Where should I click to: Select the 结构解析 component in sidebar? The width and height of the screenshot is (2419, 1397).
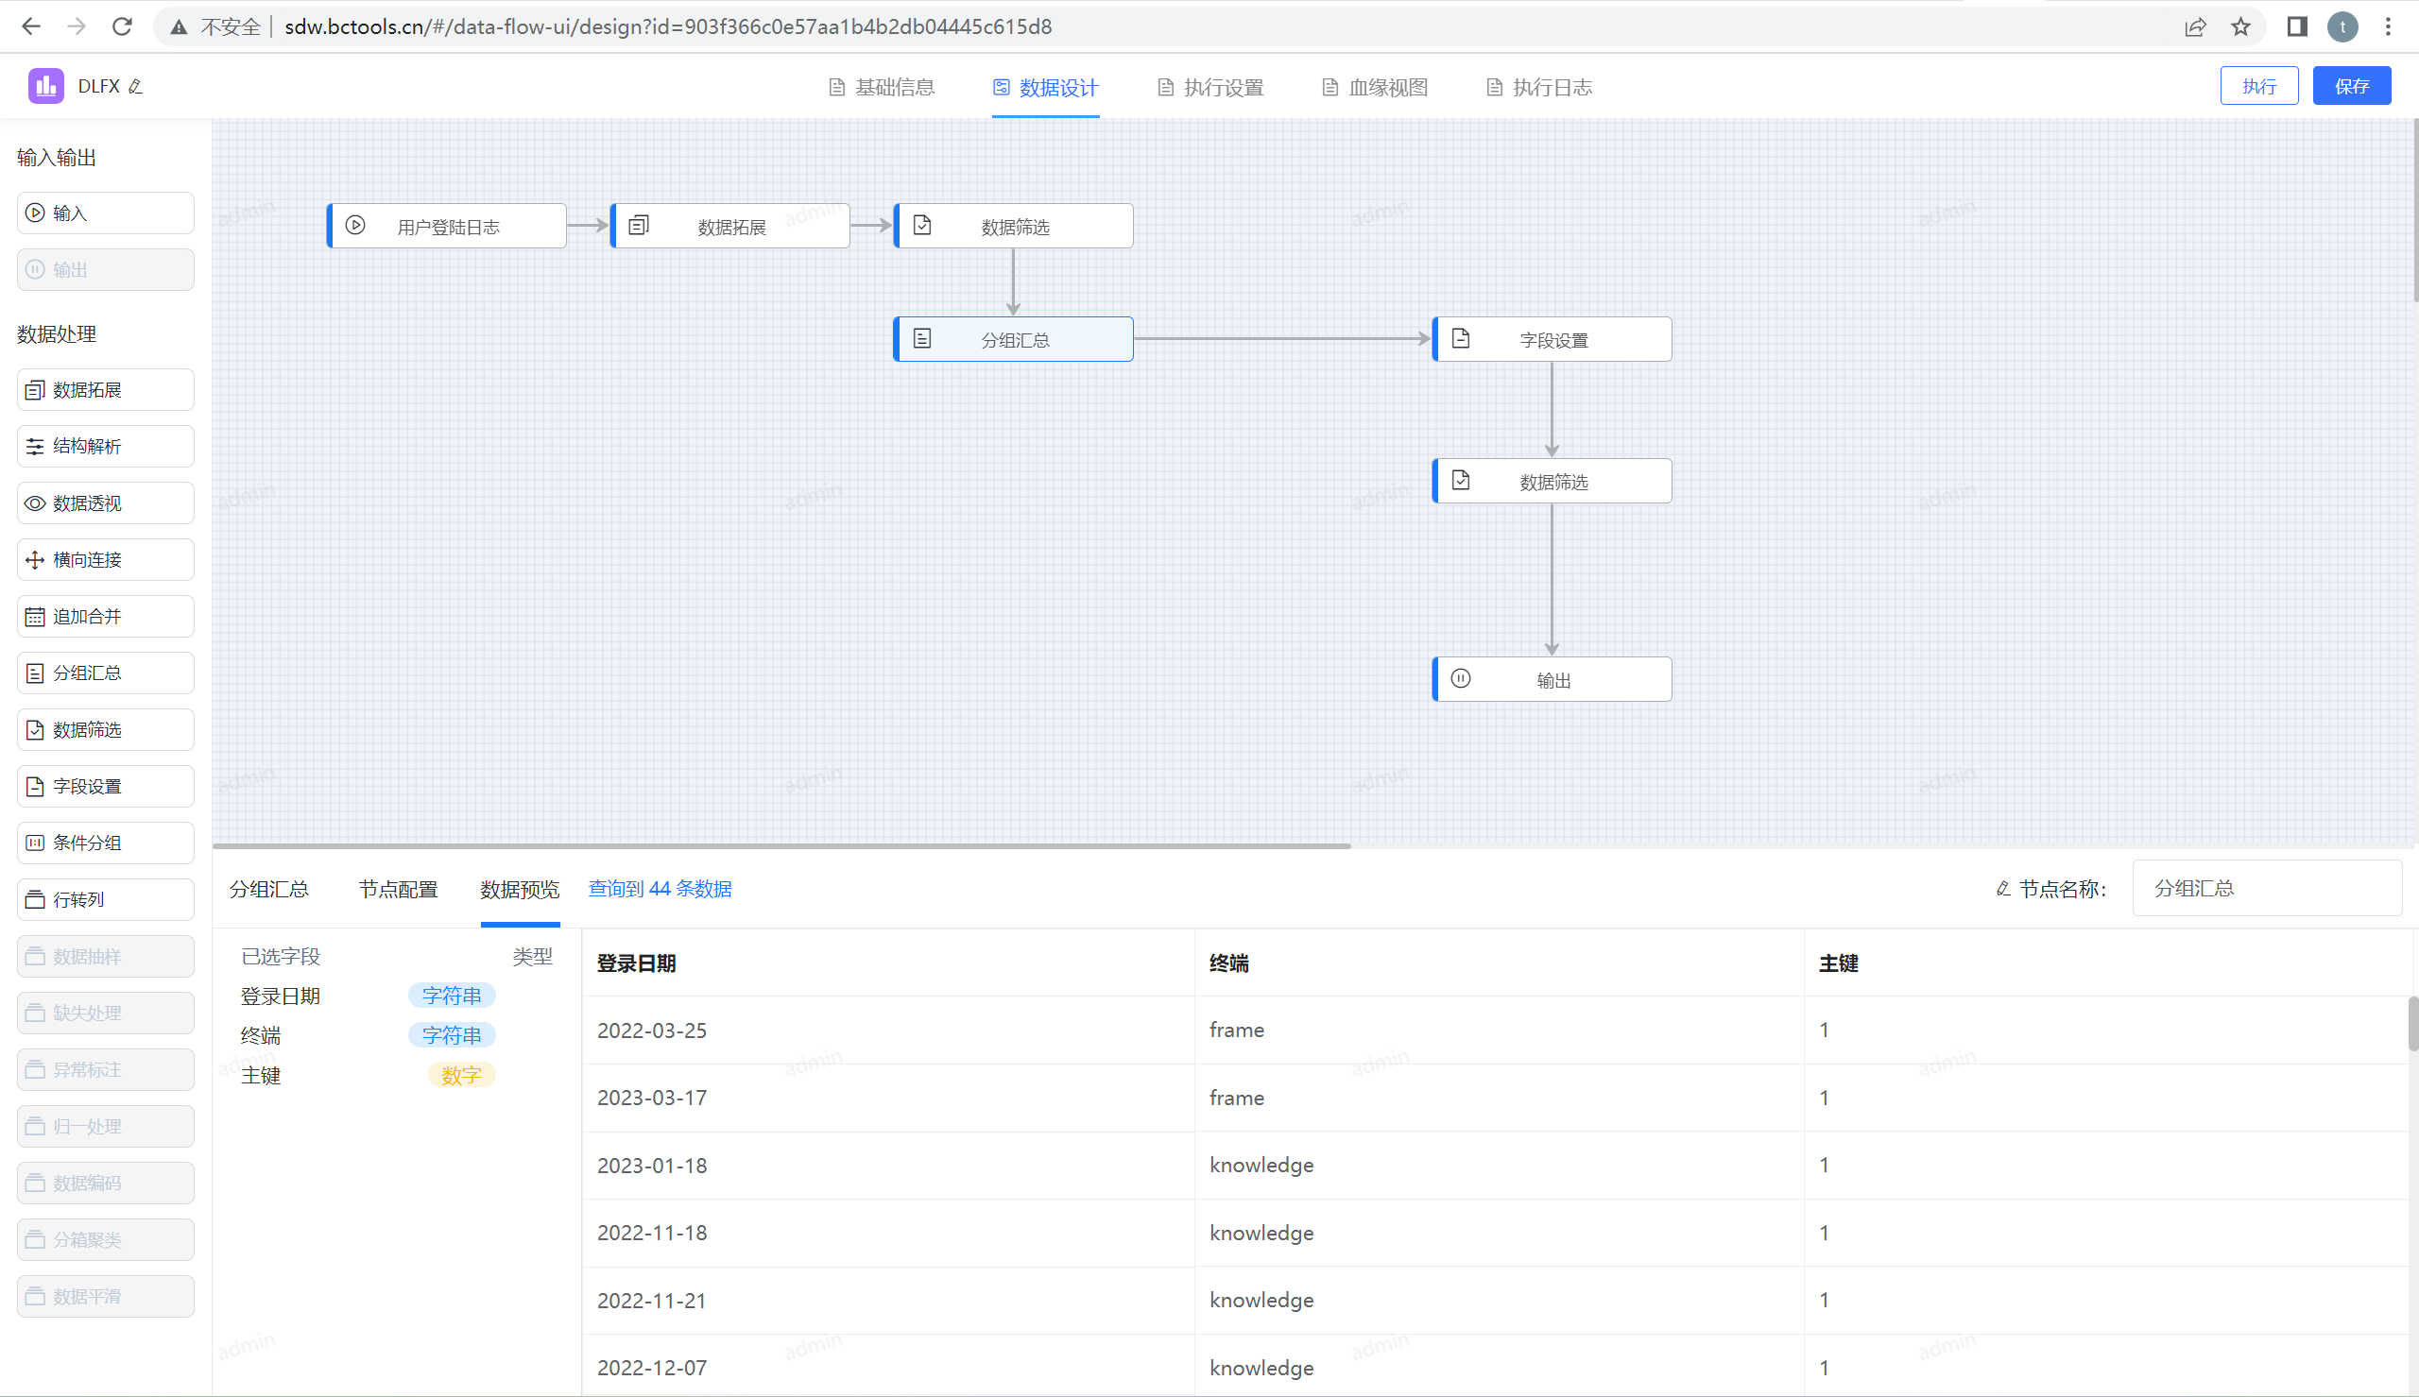tap(106, 446)
